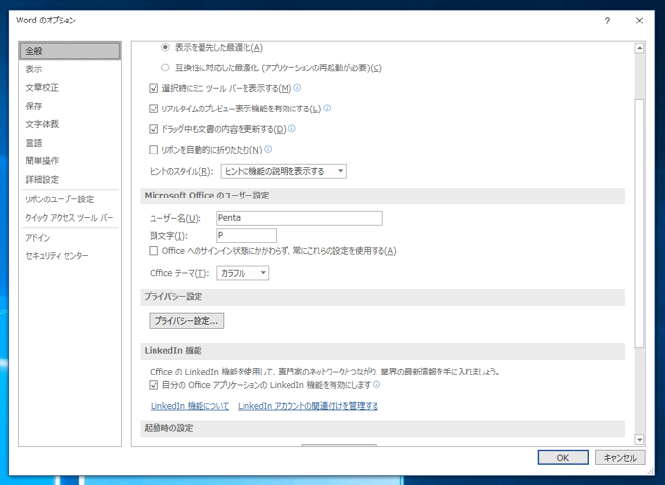665x485 pixels.
Task: Open LinkedIn 機能について link
Action: [x=190, y=406]
